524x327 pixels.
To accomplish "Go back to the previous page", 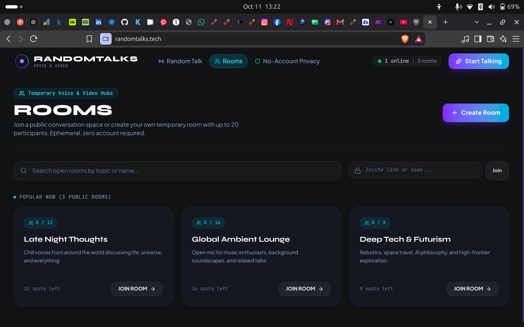I will click(x=8, y=39).
